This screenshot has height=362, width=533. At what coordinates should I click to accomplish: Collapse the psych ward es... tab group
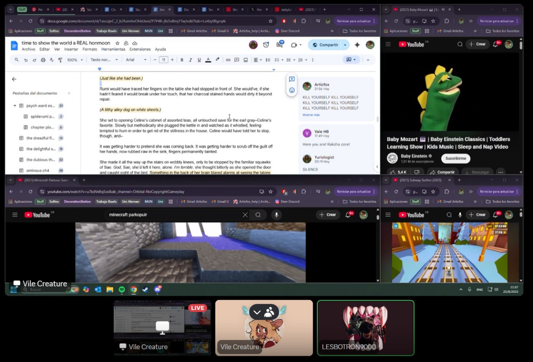[x=14, y=106]
